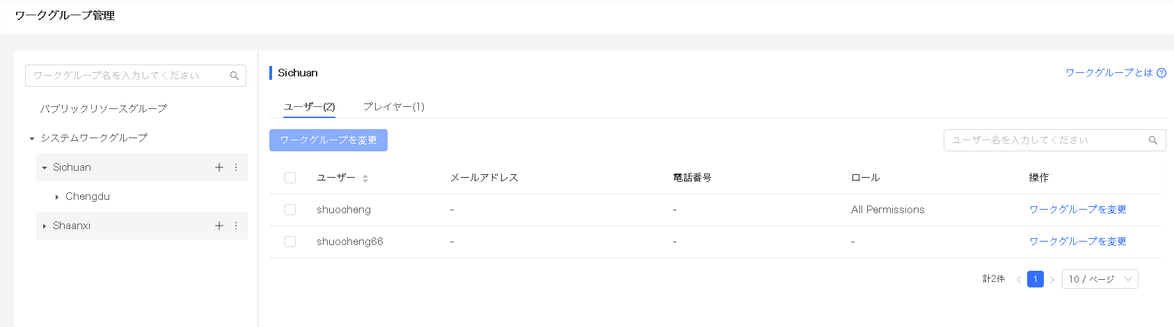The width and height of the screenshot is (1174, 327).
Task: Open the more options menu for Shaanxi
Action: [236, 226]
